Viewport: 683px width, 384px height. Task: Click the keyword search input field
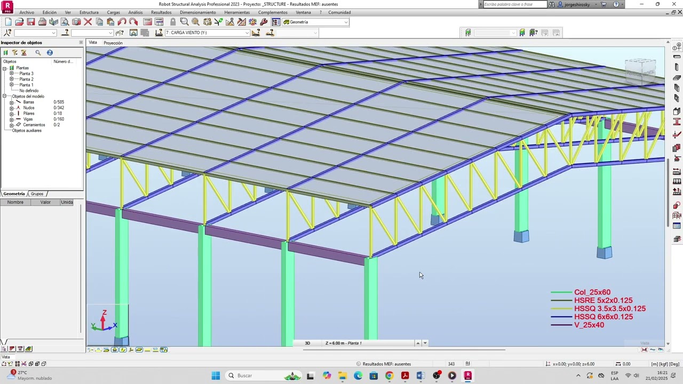515,4
